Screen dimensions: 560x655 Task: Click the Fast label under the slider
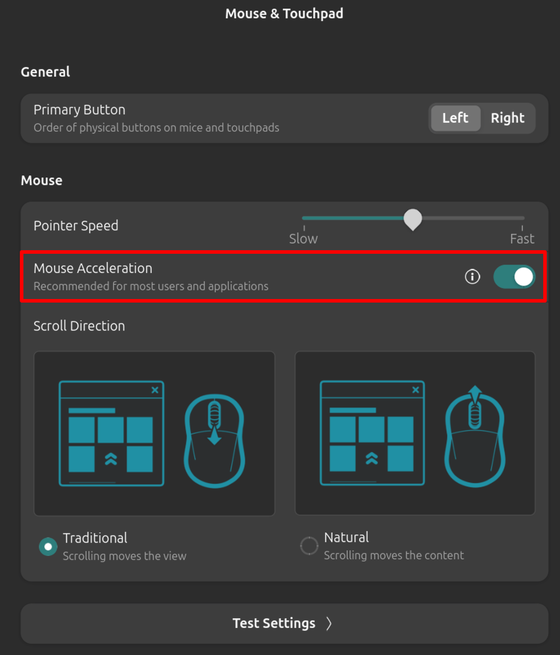pyautogui.click(x=522, y=239)
